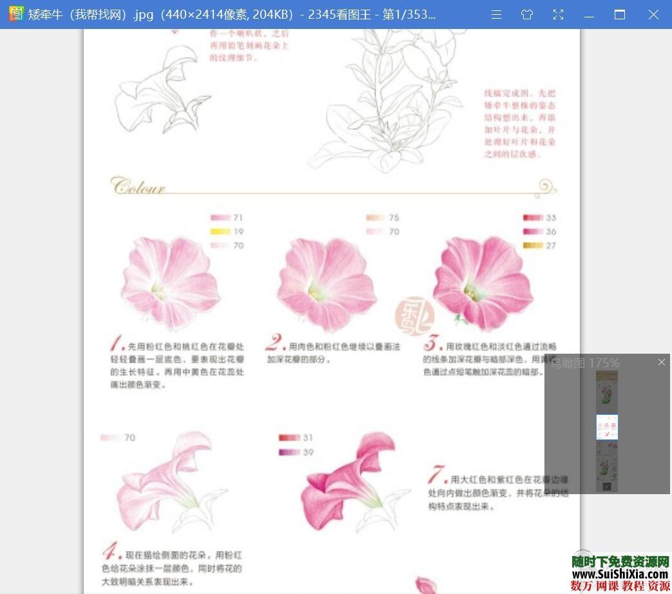Screen dimensions: 672x594
Task: Select the highlighted viewport rectangle in the navigator
Action: (606, 426)
